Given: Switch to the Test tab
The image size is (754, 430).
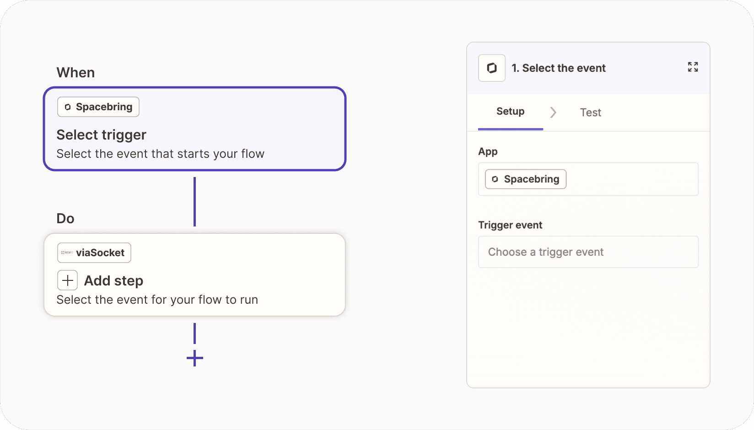Looking at the screenshot, I should [590, 113].
